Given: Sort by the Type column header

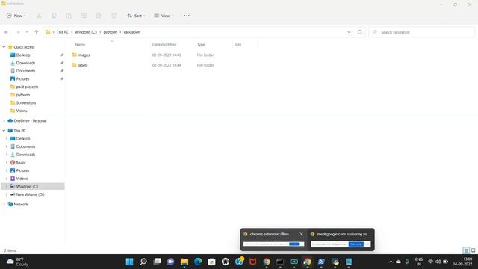Looking at the screenshot, I should (201, 45).
